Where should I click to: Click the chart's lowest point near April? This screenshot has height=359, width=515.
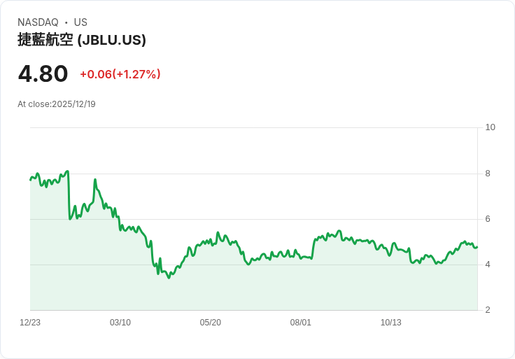coord(169,278)
